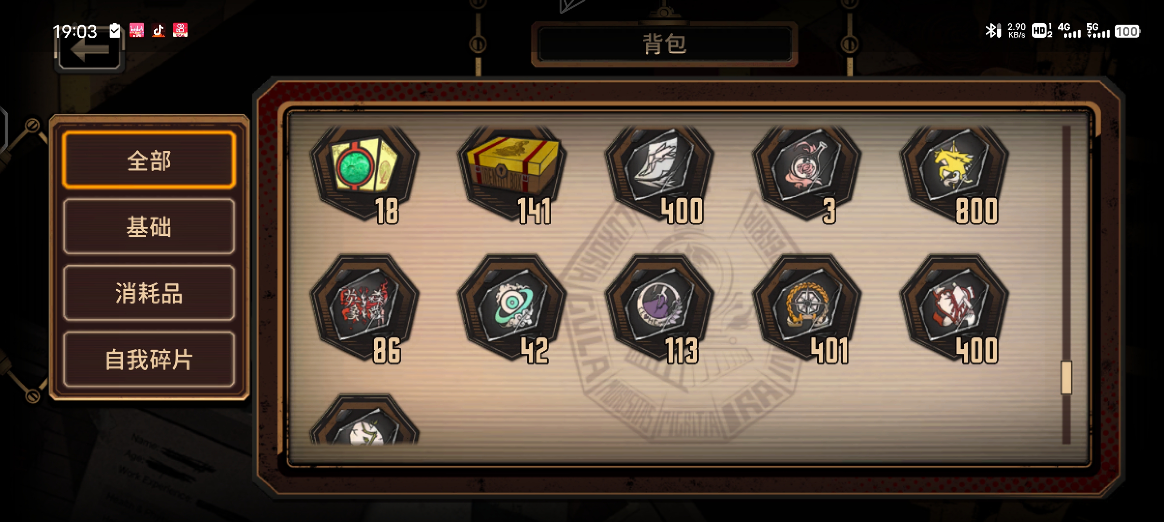Viewport: 1164px width, 522px height.
Task: Switch to the 基础 category tab
Action: click(x=149, y=226)
